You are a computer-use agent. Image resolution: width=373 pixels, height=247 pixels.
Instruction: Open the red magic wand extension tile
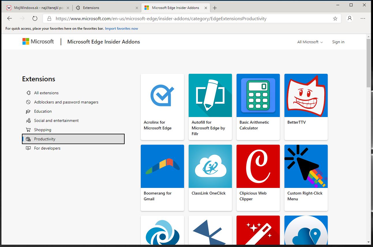coord(258,230)
